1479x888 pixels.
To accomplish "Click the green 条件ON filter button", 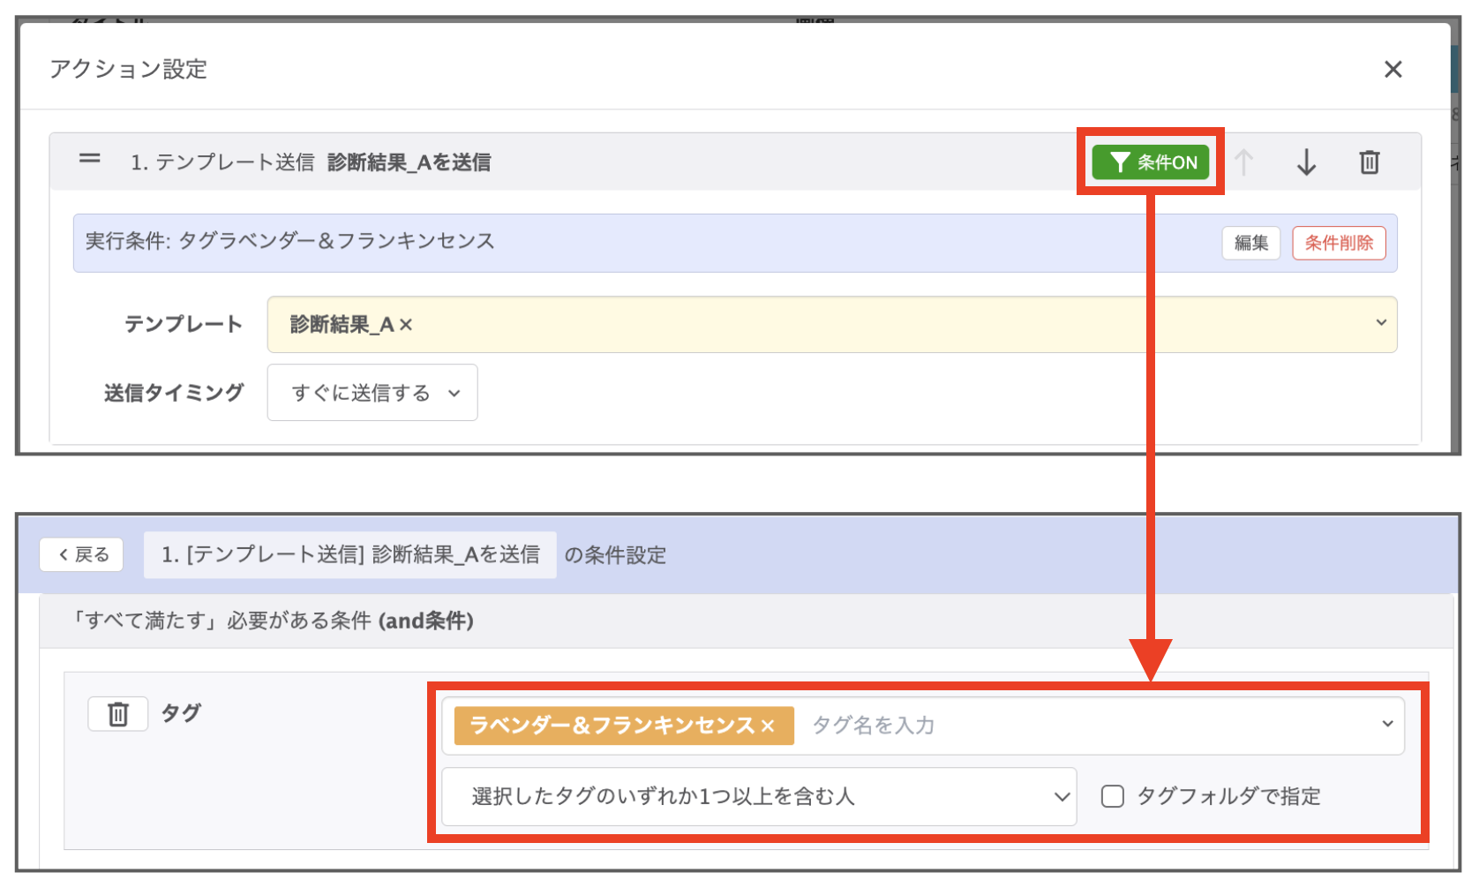I will coord(1150,162).
